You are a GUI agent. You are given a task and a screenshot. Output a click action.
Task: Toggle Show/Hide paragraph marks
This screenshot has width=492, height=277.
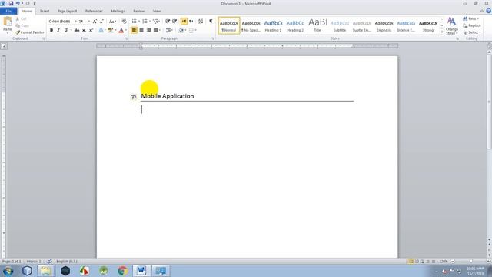211,22
